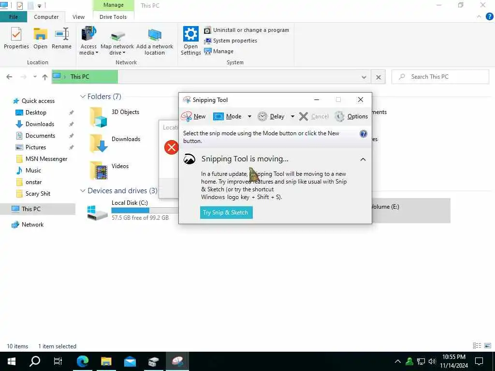
Task: Click the address bar stop X button
Action: (x=378, y=77)
